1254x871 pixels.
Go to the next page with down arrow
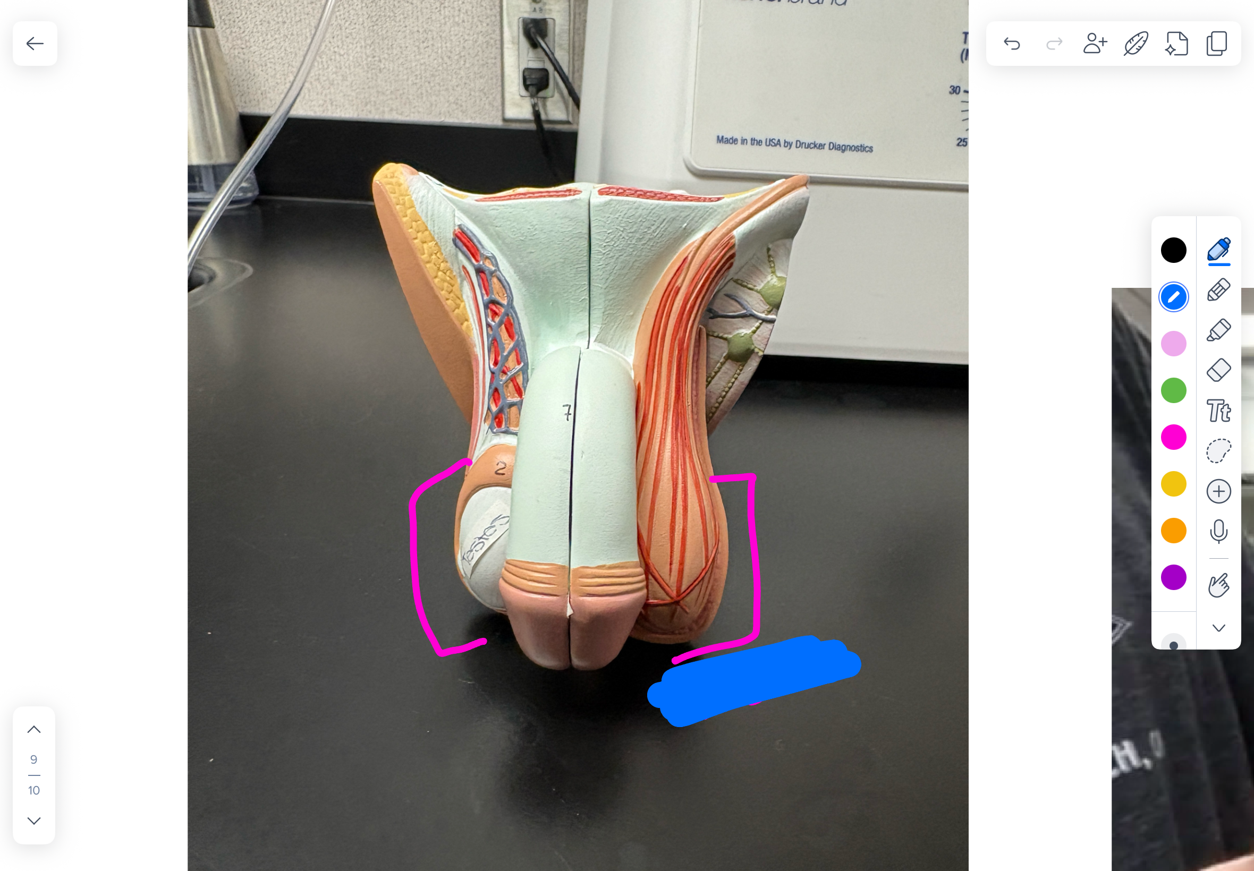[34, 821]
